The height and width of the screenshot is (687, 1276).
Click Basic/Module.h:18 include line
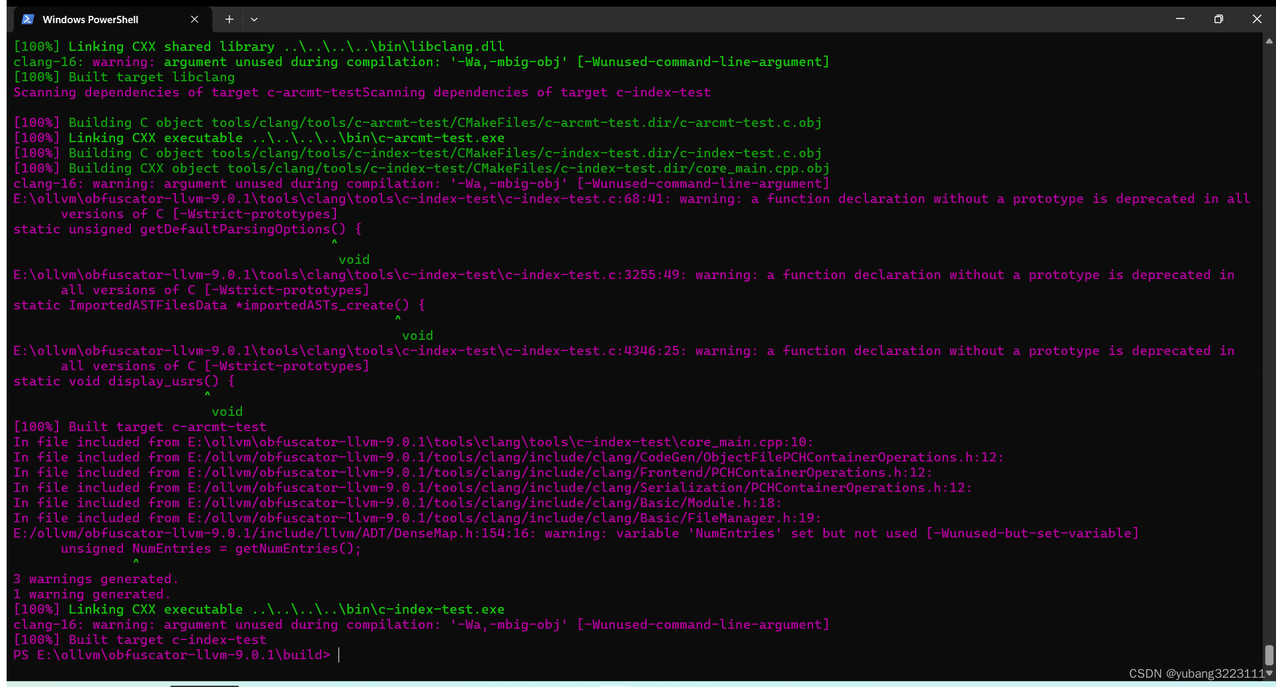(398, 503)
